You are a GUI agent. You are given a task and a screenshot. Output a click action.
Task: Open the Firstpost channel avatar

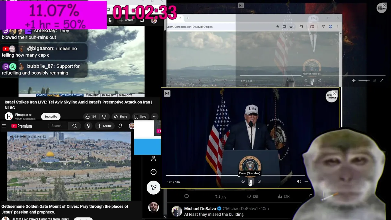[x=9, y=116]
